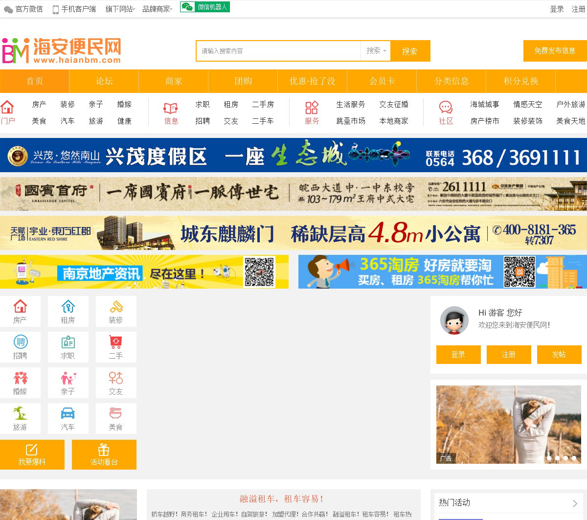Screen dimensions: 587x520
Task: Open the 亲子 family icon tile
Action: click(68, 383)
